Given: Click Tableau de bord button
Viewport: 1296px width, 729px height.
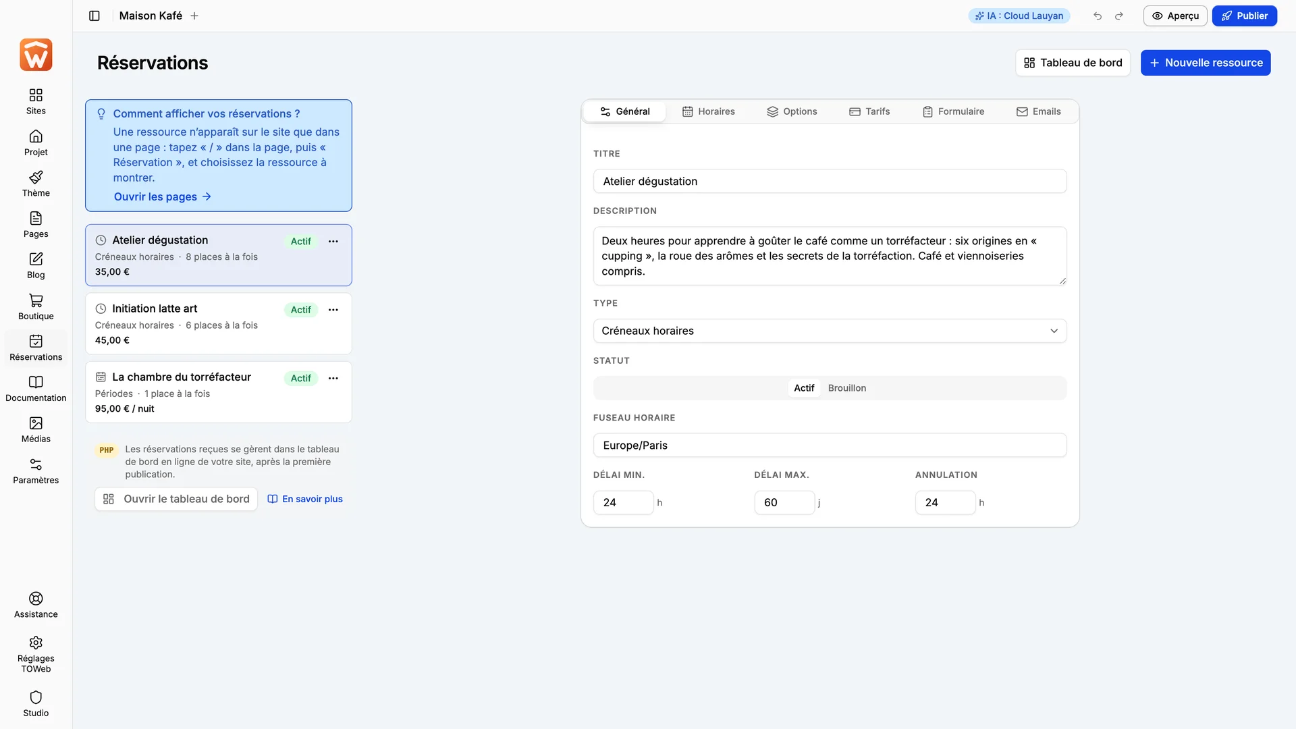Looking at the screenshot, I should pos(1073,63).
